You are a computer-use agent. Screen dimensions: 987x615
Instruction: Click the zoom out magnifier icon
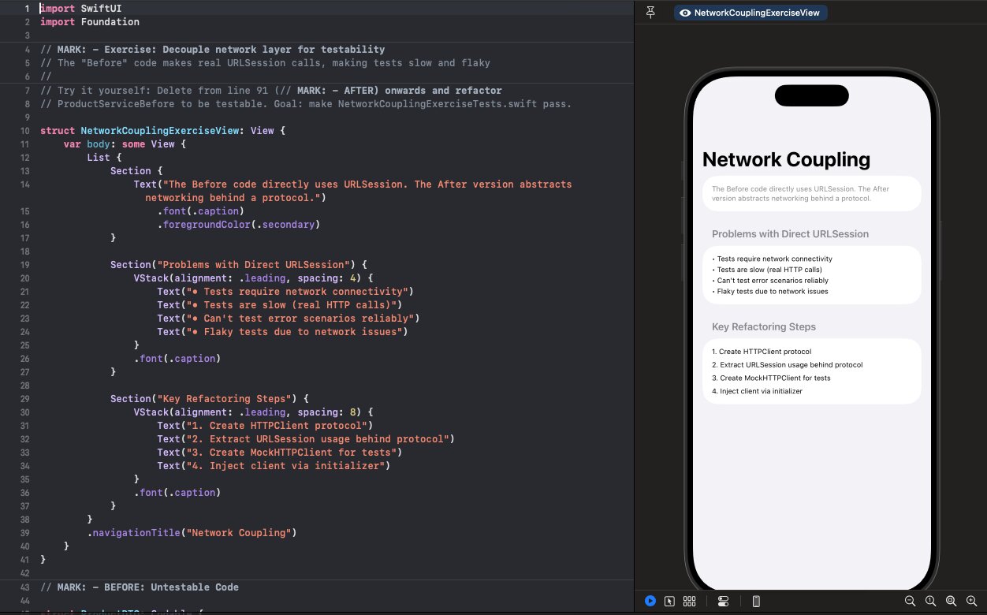coord(911,601)
